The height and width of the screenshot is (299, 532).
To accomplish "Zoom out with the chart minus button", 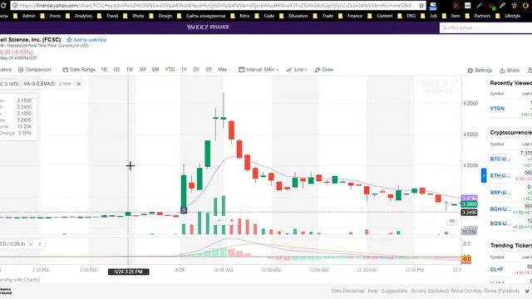I will 219,221.
